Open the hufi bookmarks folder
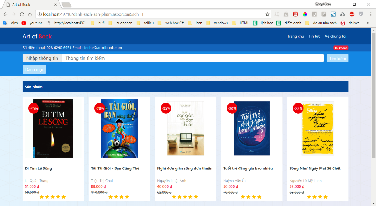 click(x=98, y=23)
